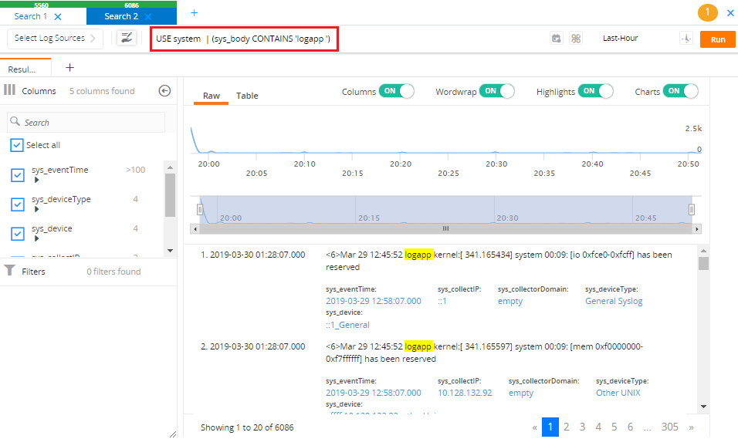Screen dimensions: 738x439
Task: Go to results page 3
Action: 582,427
